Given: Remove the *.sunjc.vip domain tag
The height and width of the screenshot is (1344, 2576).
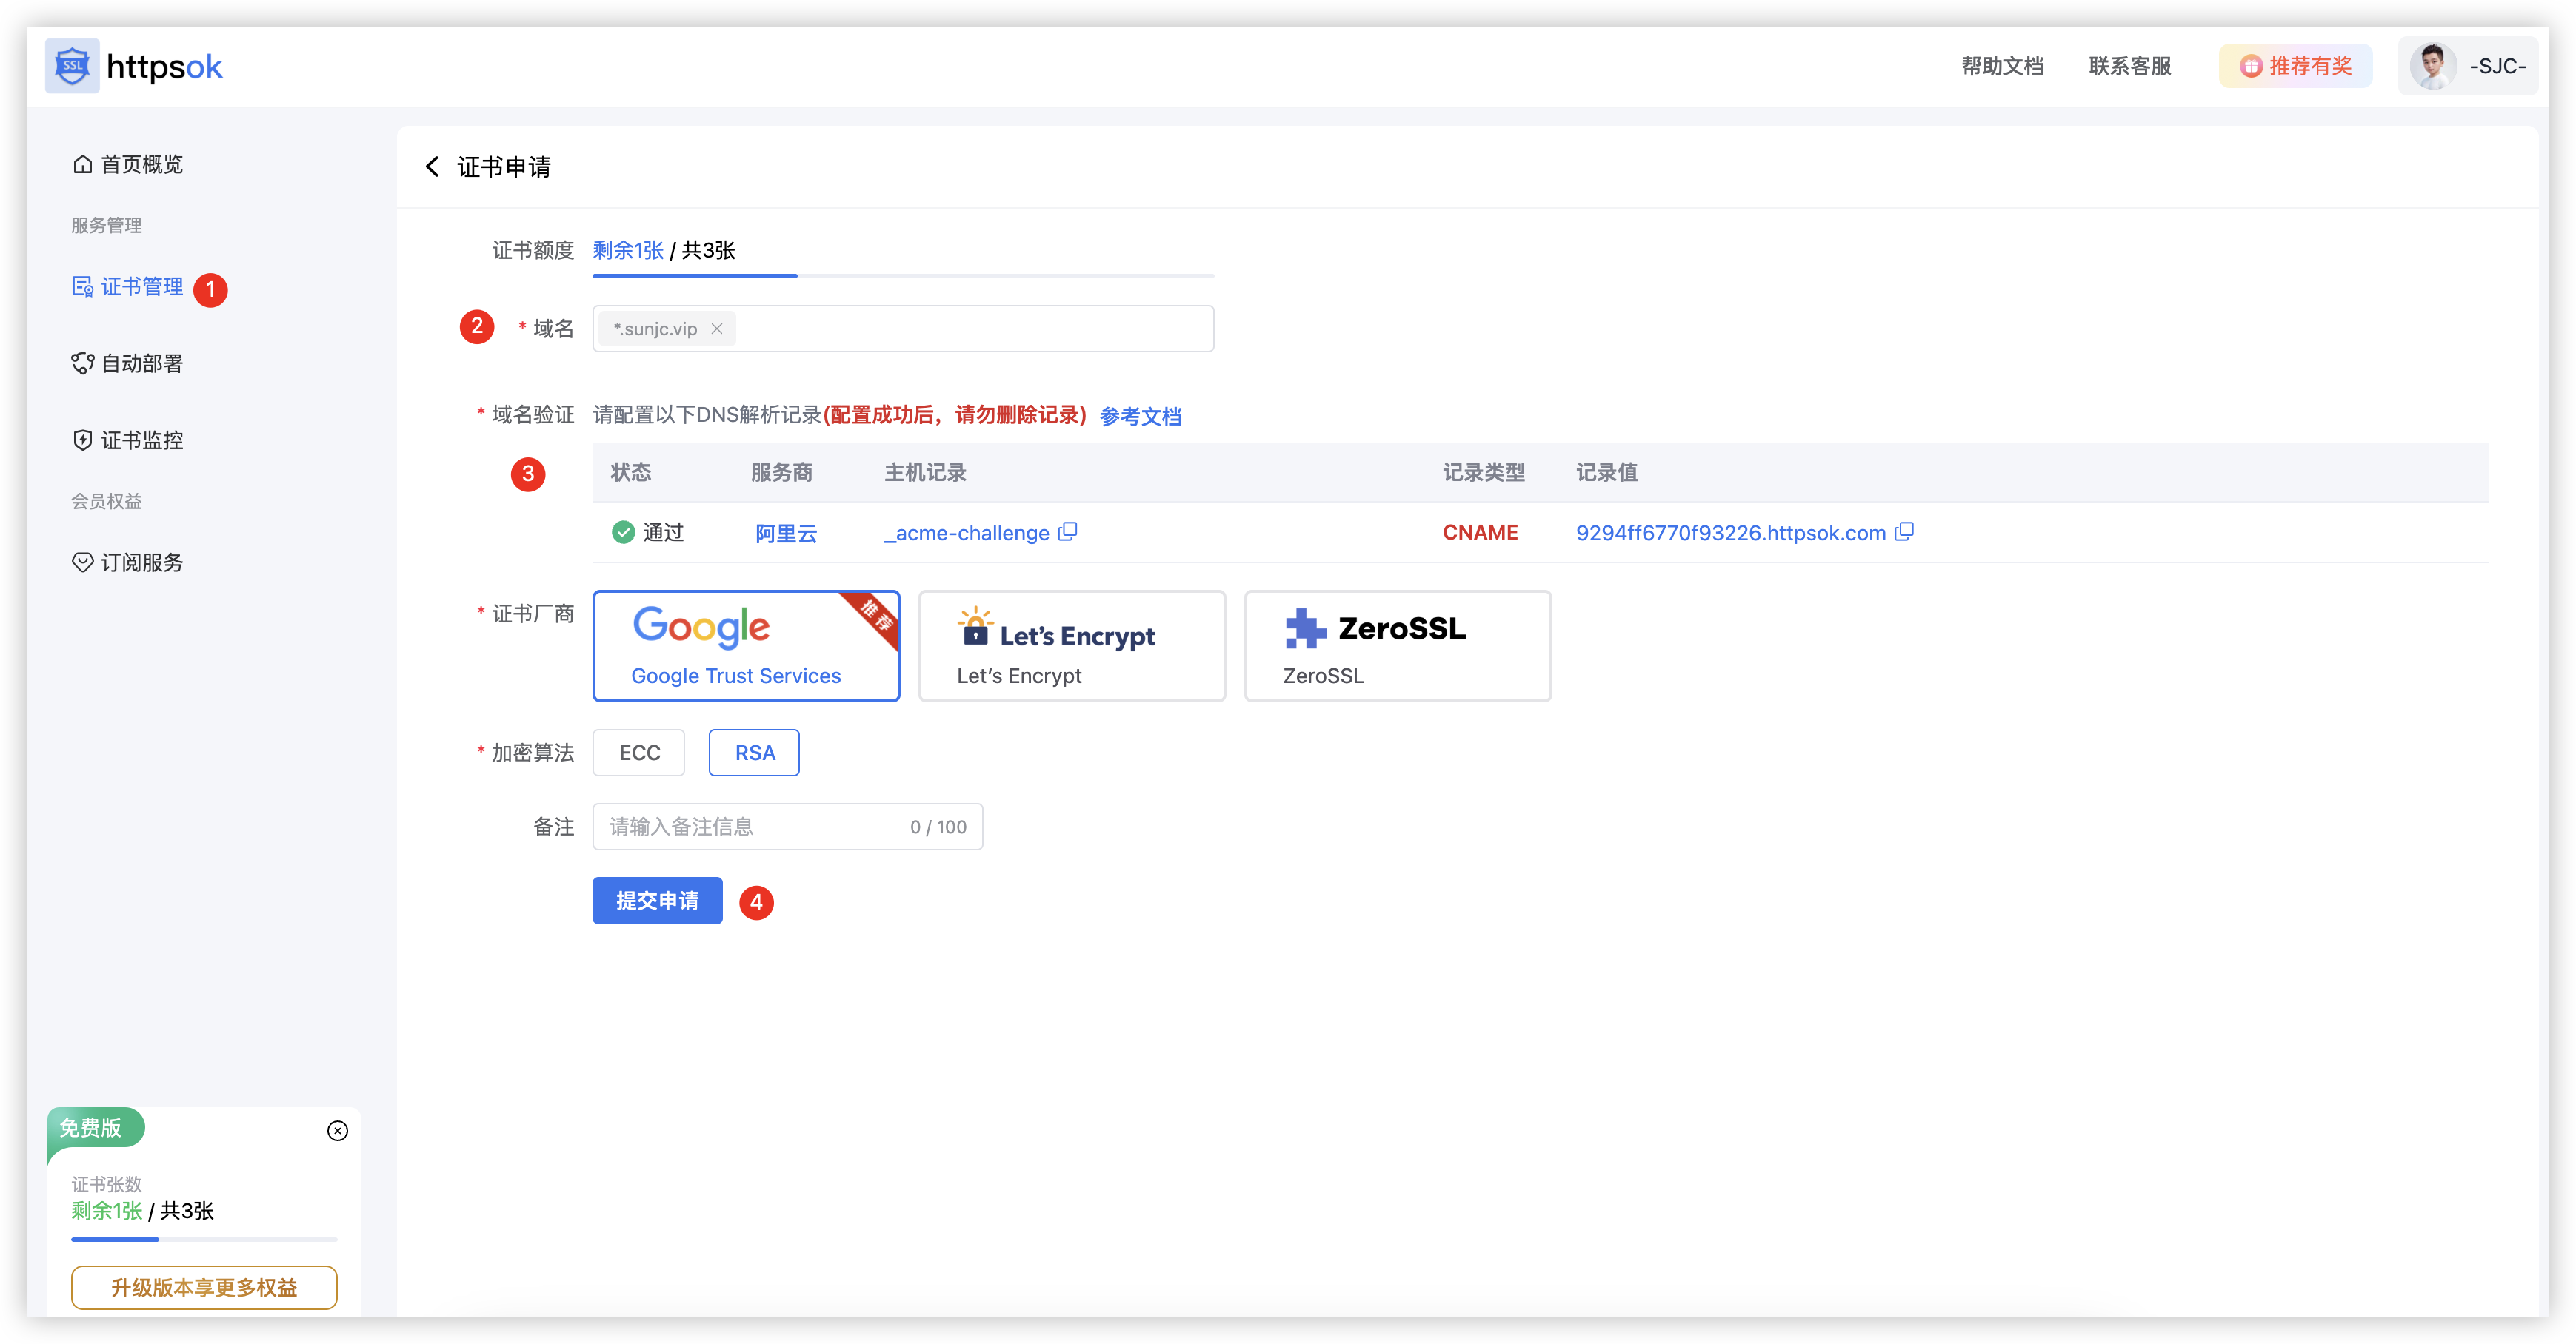Looking at the screenshot, I should pos(717,329).
